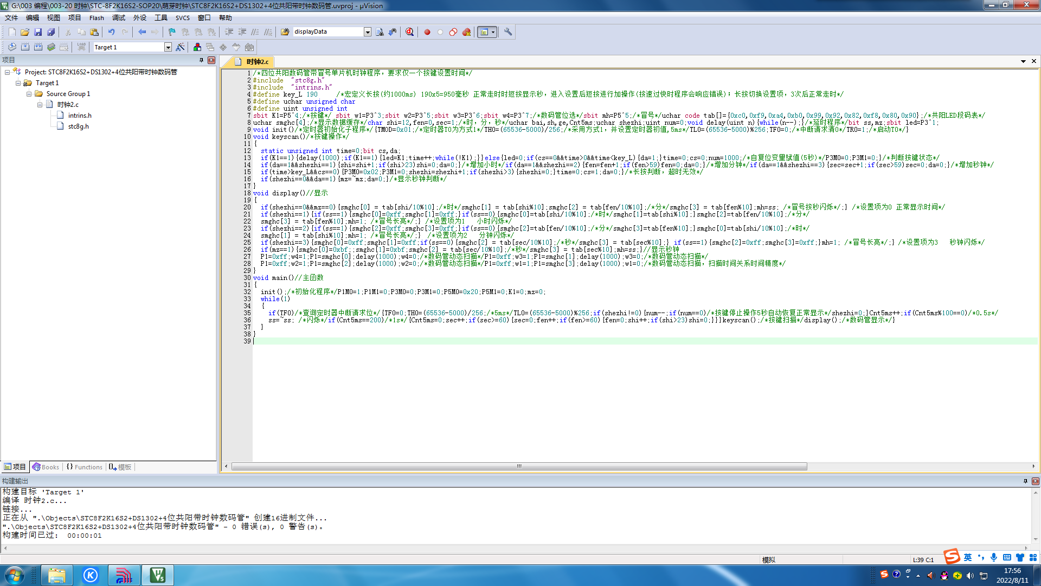Open the Flash menu
This screenshot has width=1041, height=586.
click(97, 18)
